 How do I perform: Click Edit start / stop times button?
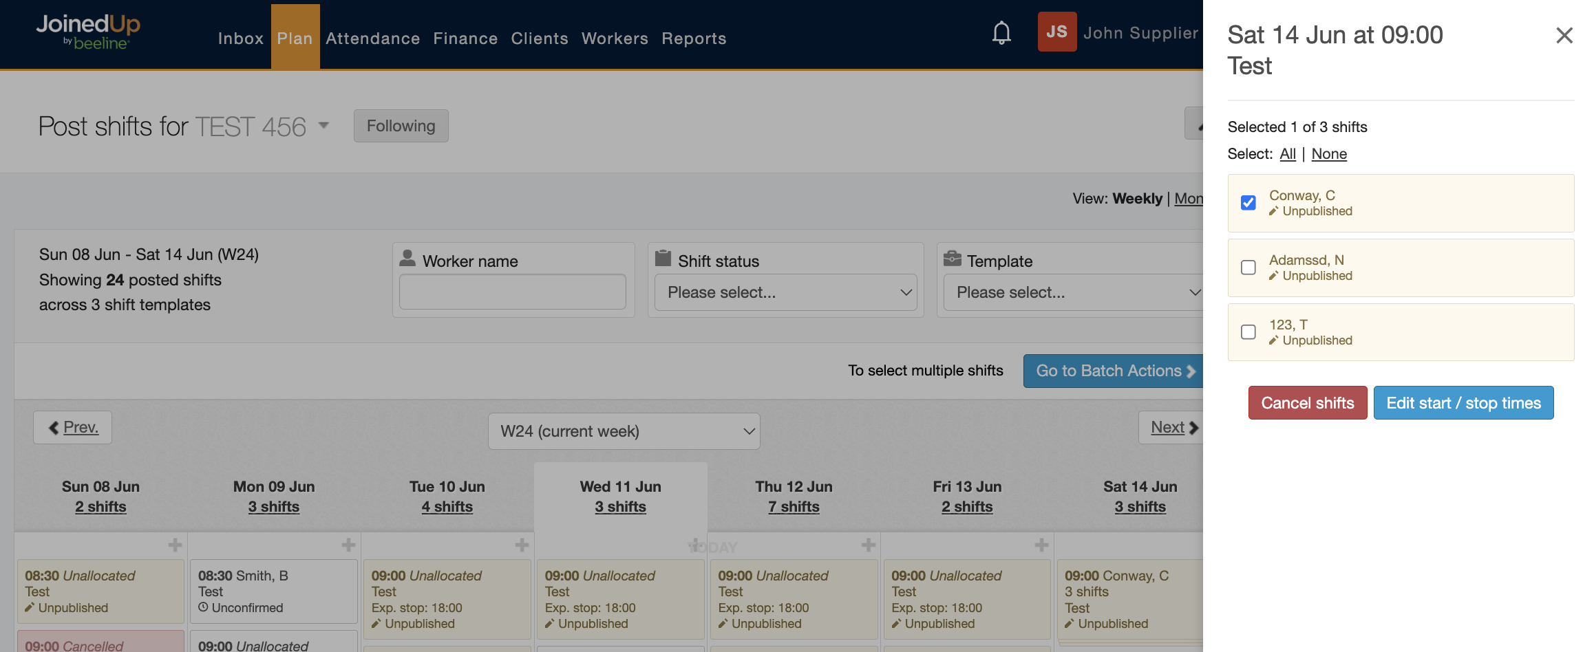(1463, 403)
